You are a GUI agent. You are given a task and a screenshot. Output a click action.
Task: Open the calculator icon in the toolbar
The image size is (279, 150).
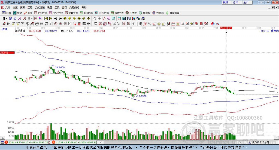click(124, 19)
